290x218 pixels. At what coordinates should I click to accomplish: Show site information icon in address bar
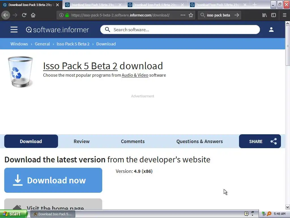pyautogui.click(x=61, y=15)
